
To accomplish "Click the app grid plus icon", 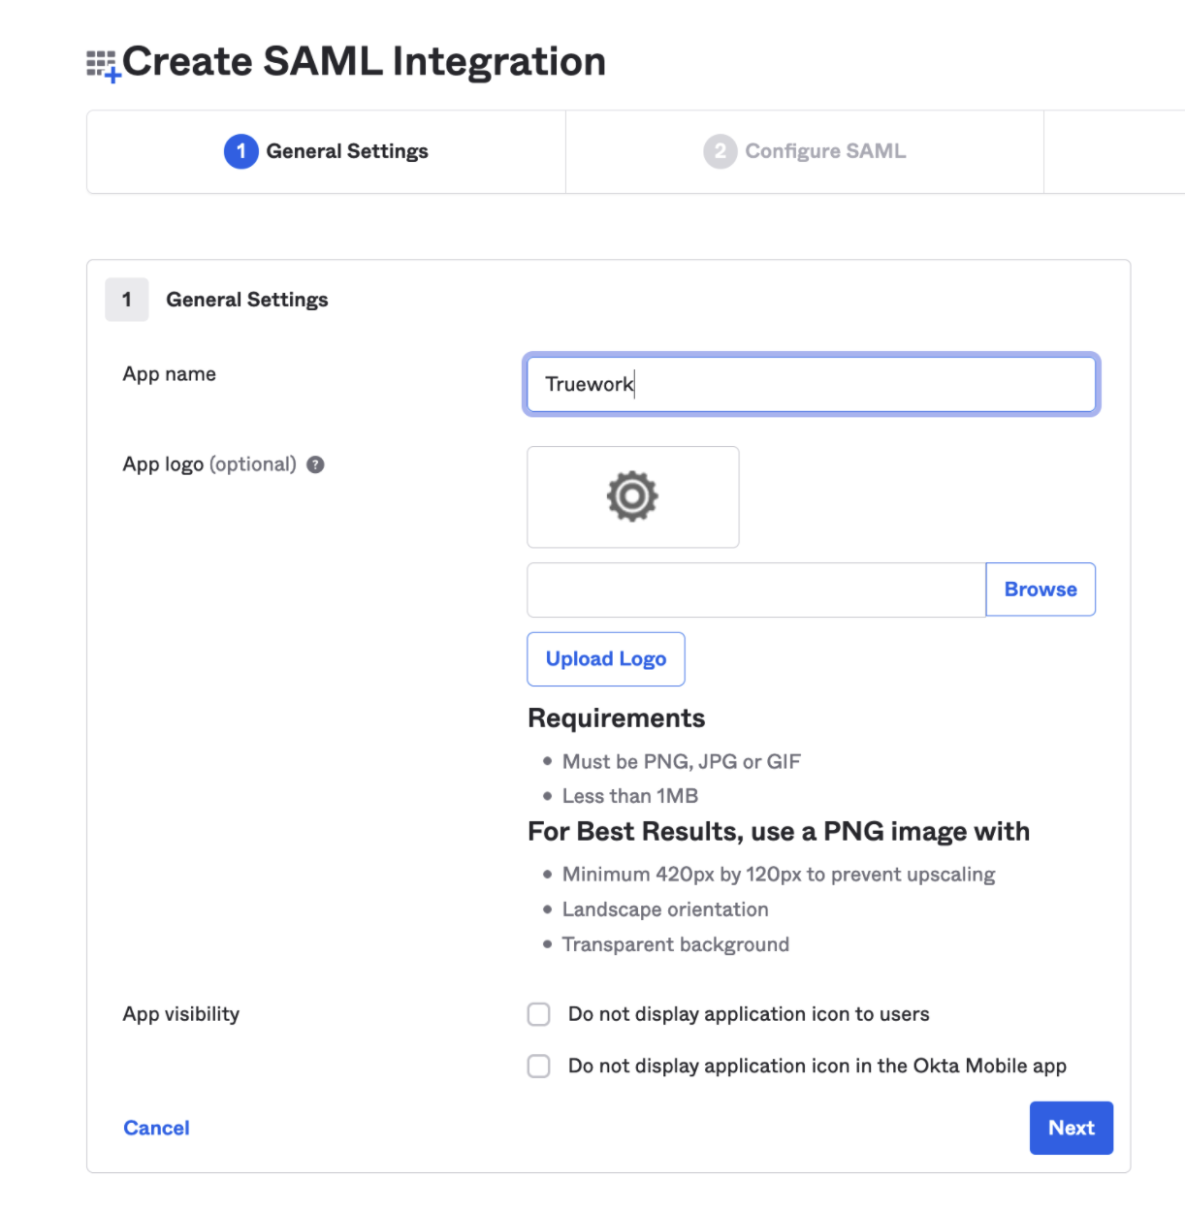I will tap(103, 66).
